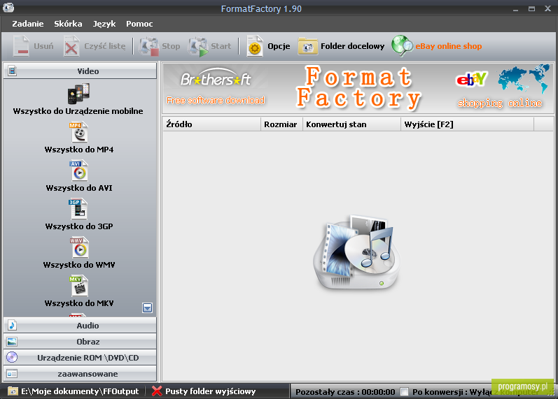This screenshot has height=399, width=558.
Task: Click the Stop conversion icon
Action: [148, 46]
